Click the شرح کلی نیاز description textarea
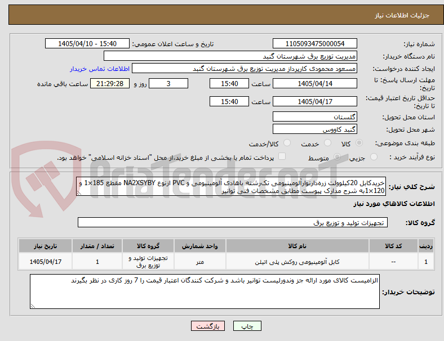Image resolution: width=444 pixels, height=341 pixels. click(231, 187)
